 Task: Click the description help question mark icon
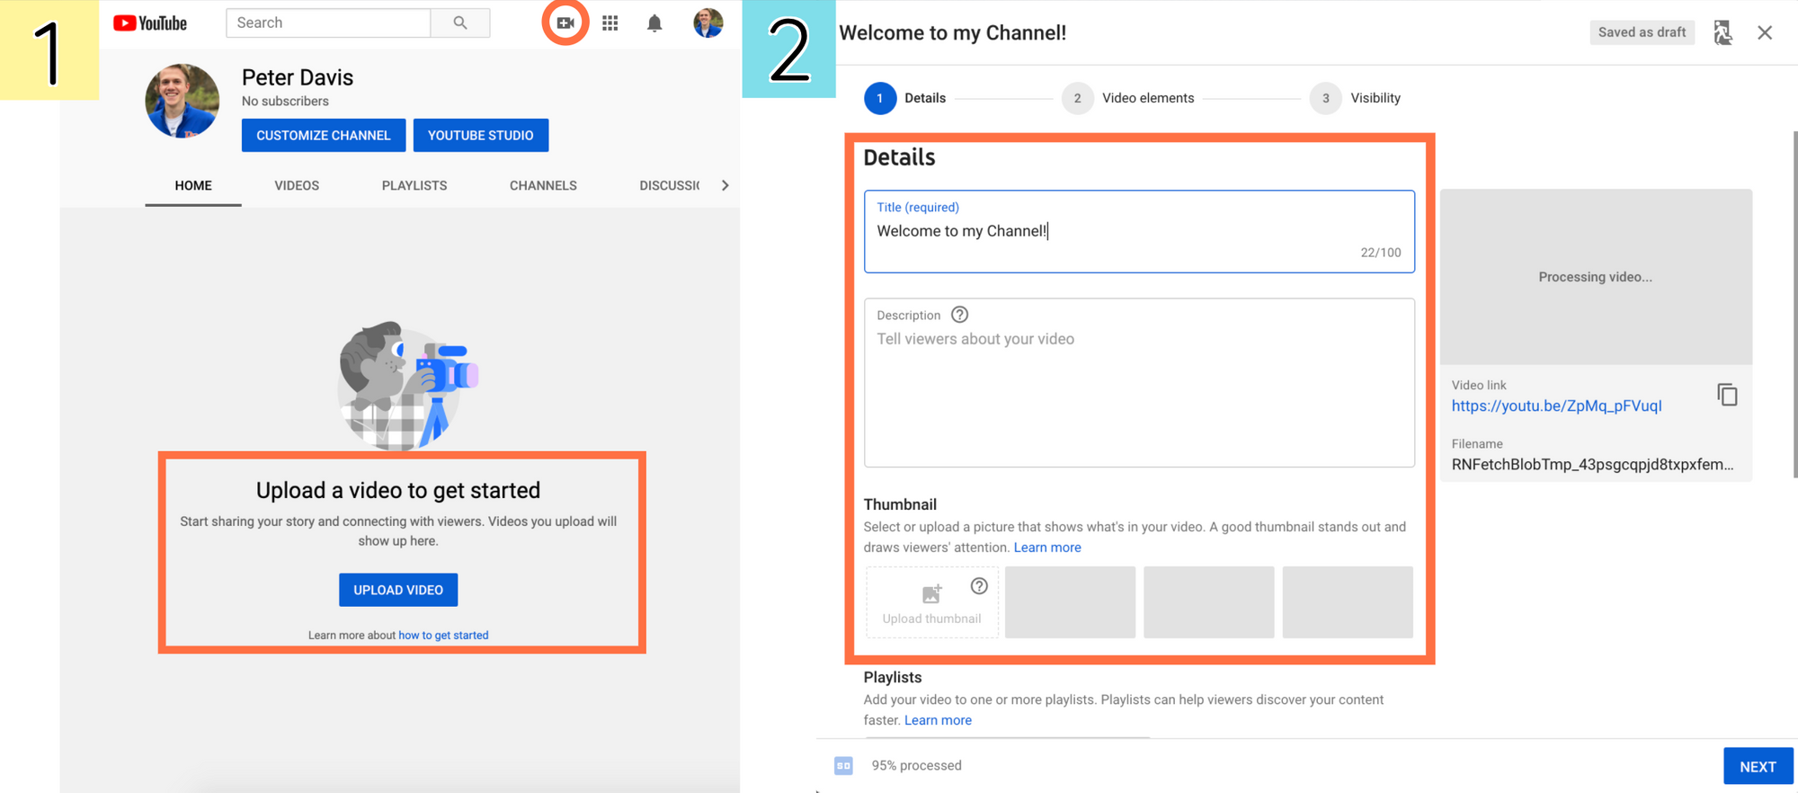pos(959,315)
